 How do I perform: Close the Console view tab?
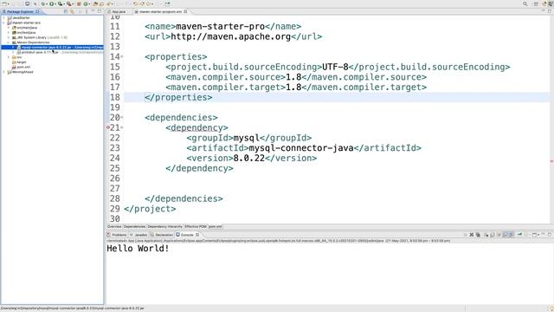pyautogui.click(x=197, y=235)
